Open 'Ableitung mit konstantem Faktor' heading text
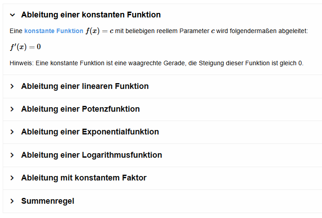 pos(84,178)
